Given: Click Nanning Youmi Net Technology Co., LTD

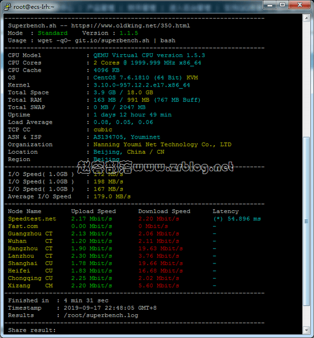Looking at the screenshot, I should tap(162, 145).
